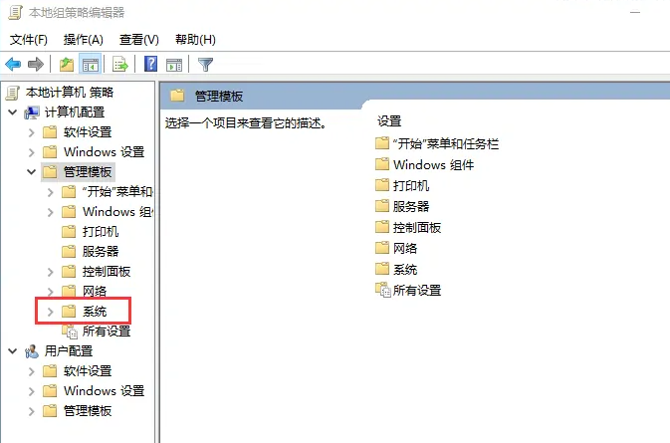Click the 控制面板 folder icon in right pane
The image size is (670, 443).
point(382,227)
